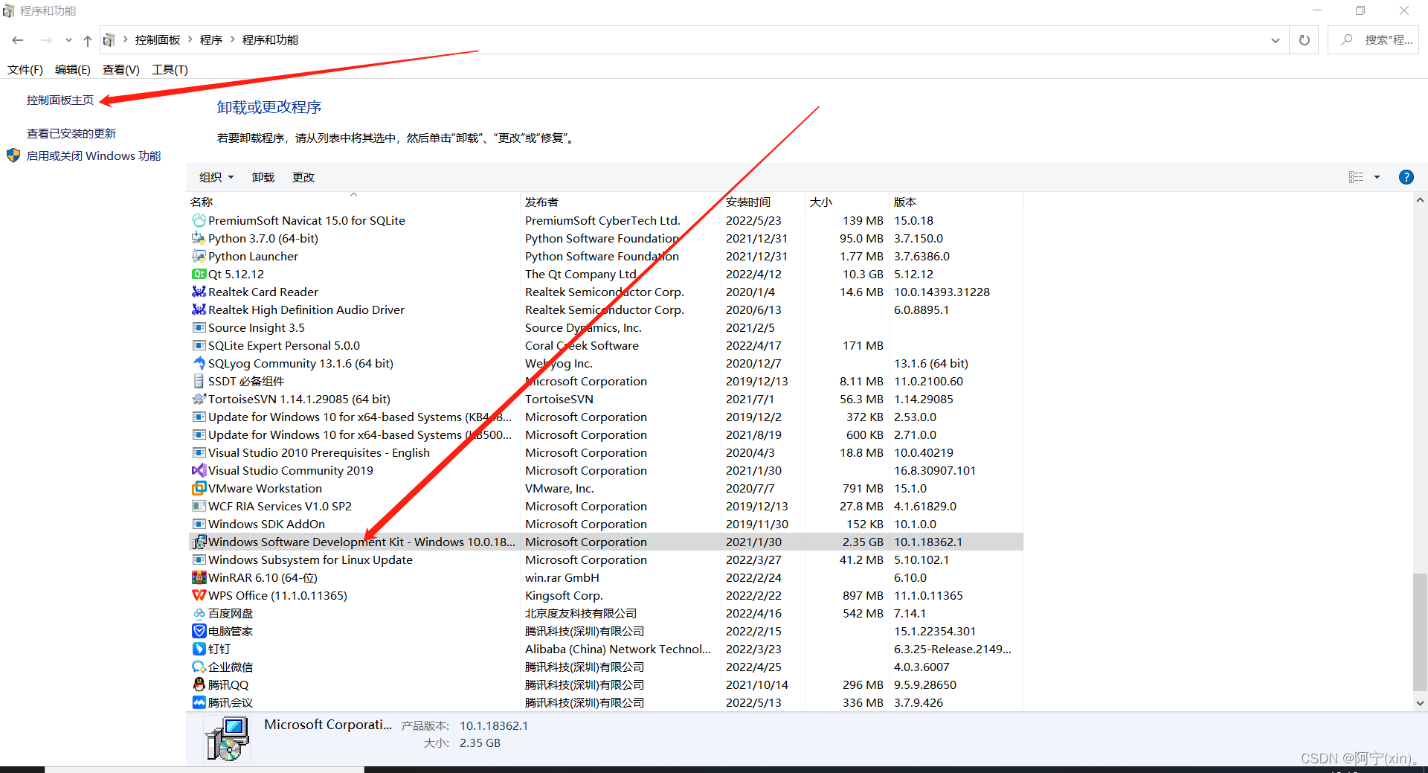Click the 钉钉 blue icon
Viewport: 1428px width, 773px height.
199,649
